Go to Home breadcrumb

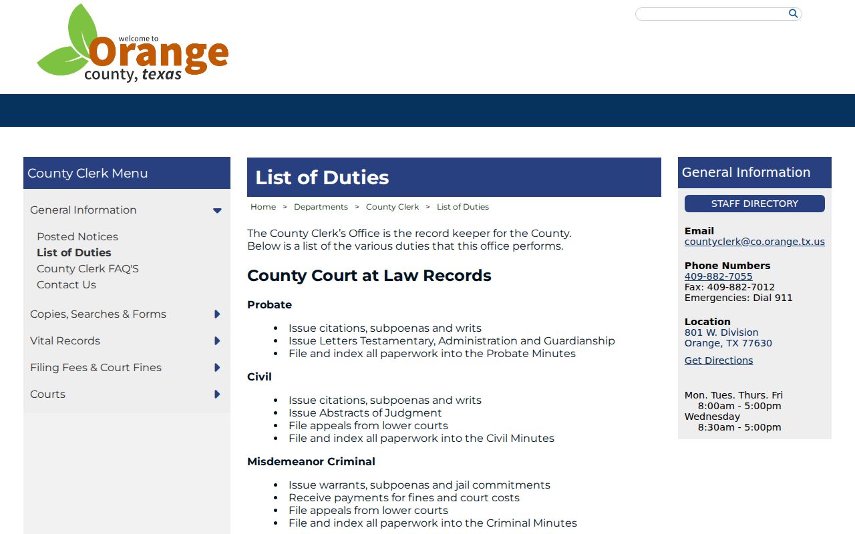[263, 207]
